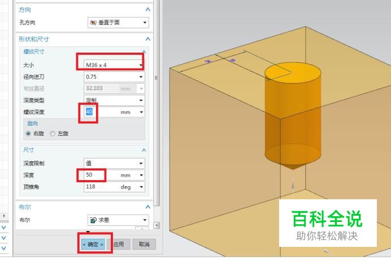Collapse the 尺寸 section chevron
This screenshot has height=261, width=391.
144,150
